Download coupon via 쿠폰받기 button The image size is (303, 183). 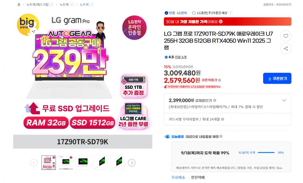[277, 78]
